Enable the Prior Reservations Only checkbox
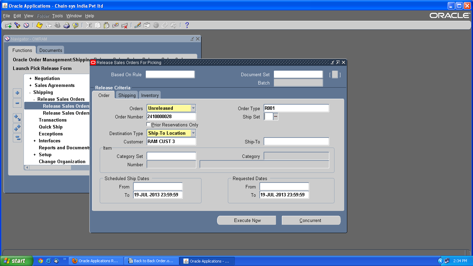This screenshot has height=266, width=473. [x=149, y=125]
